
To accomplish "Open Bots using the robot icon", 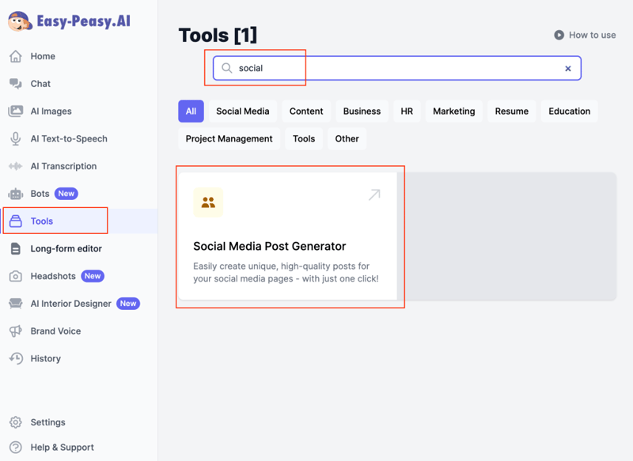I will 16,194.
